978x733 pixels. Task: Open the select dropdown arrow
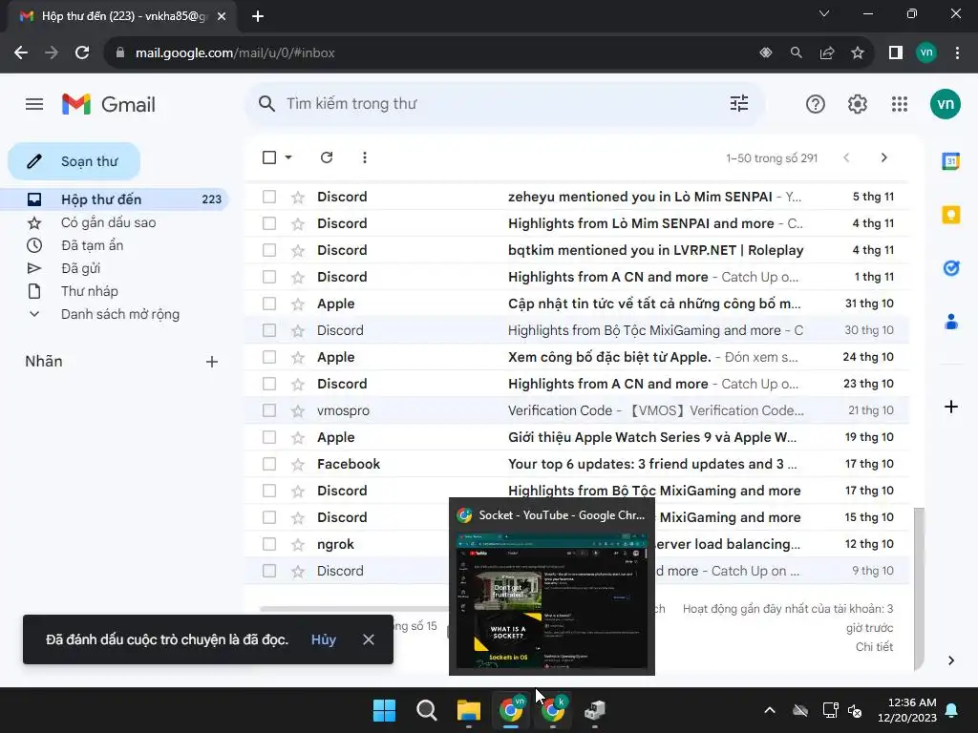288,157
